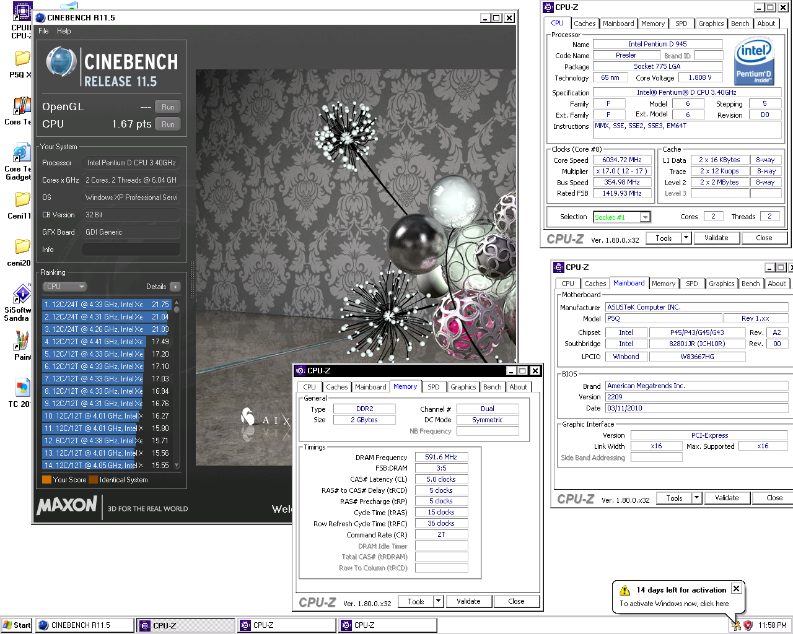Open the Socket #1 selection dropdown
Screen dimensions: 793x634
click(622, 217)
